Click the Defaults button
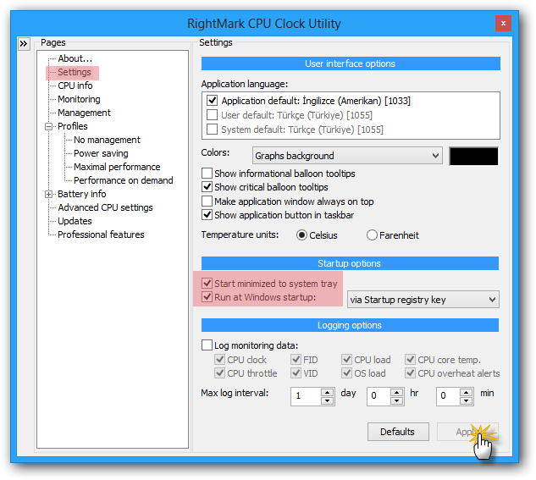The height and width of the screenshot is (480, 536). [398, 432]
